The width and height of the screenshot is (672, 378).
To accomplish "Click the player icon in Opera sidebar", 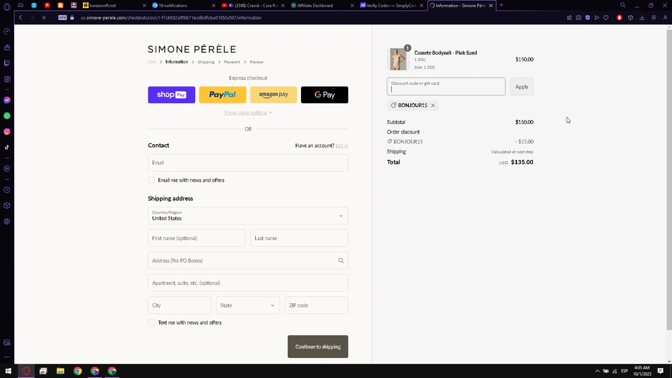I will 7,169.
